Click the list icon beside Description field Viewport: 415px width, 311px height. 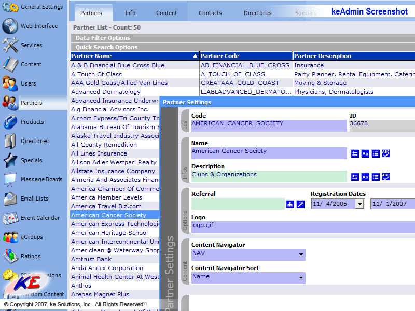click(x=376, y=177)
